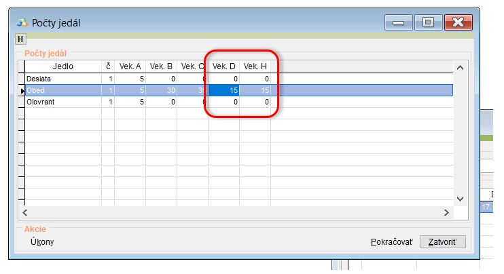
Task: Click the Vek. D column header
Action: [223, 66]
